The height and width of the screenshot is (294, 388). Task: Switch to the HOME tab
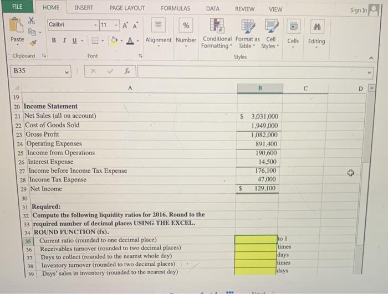coord(51,7)
